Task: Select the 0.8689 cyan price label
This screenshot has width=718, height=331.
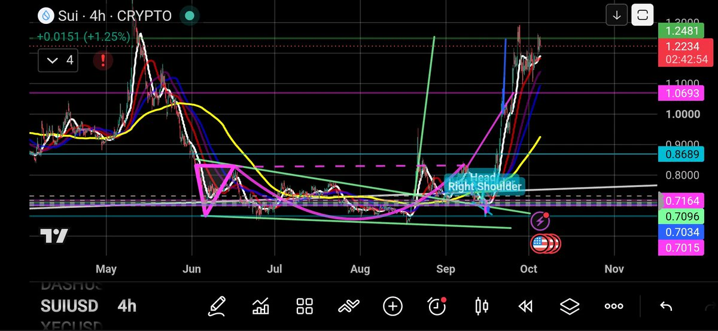Action: [x=682, y=154]
